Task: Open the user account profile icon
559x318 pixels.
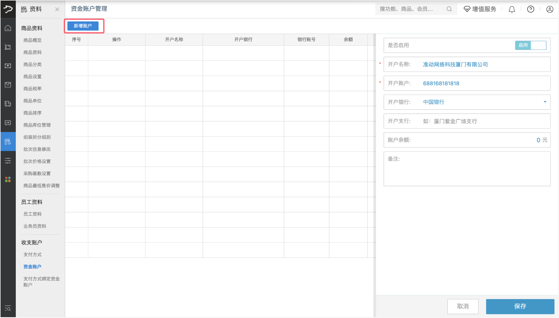Action: (549, 9)
